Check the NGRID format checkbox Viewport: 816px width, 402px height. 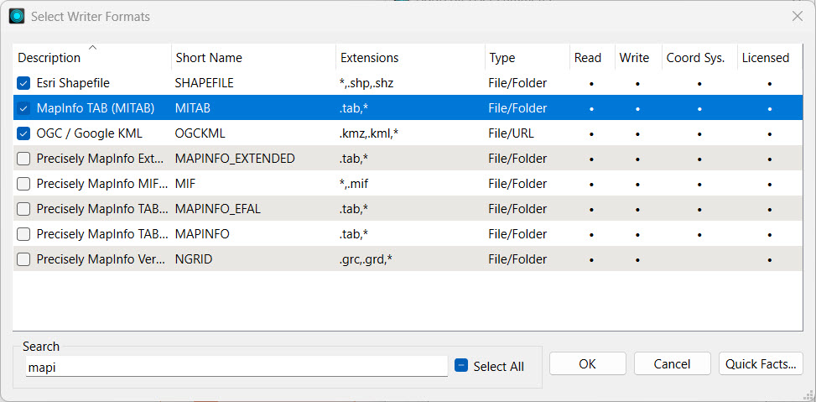(23, 259)
